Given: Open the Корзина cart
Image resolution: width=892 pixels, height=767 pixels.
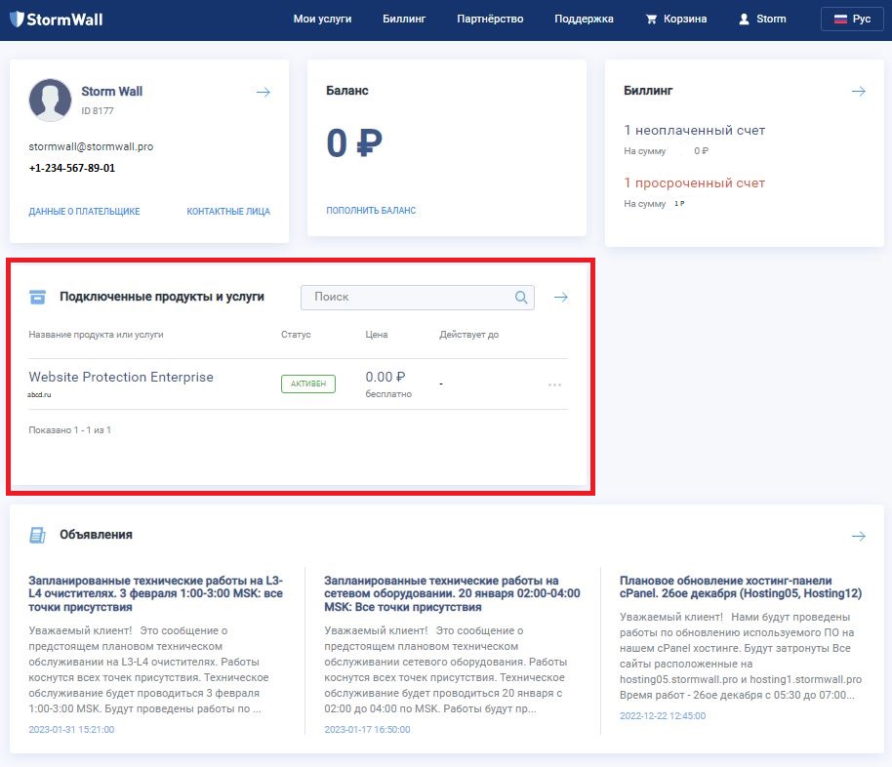Looking at the screenshot, I should point(676,19).
